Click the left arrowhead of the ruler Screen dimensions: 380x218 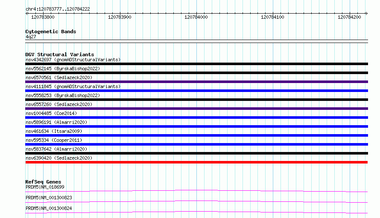tap(26, 14)
